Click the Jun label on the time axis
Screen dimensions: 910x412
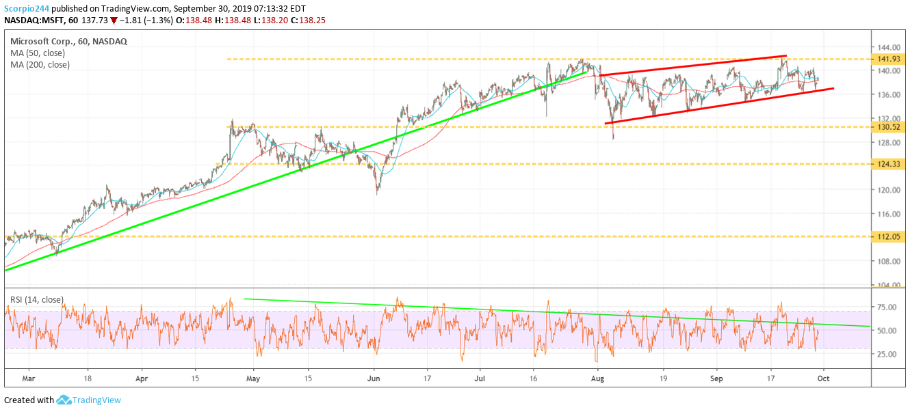tap(374, 377)
